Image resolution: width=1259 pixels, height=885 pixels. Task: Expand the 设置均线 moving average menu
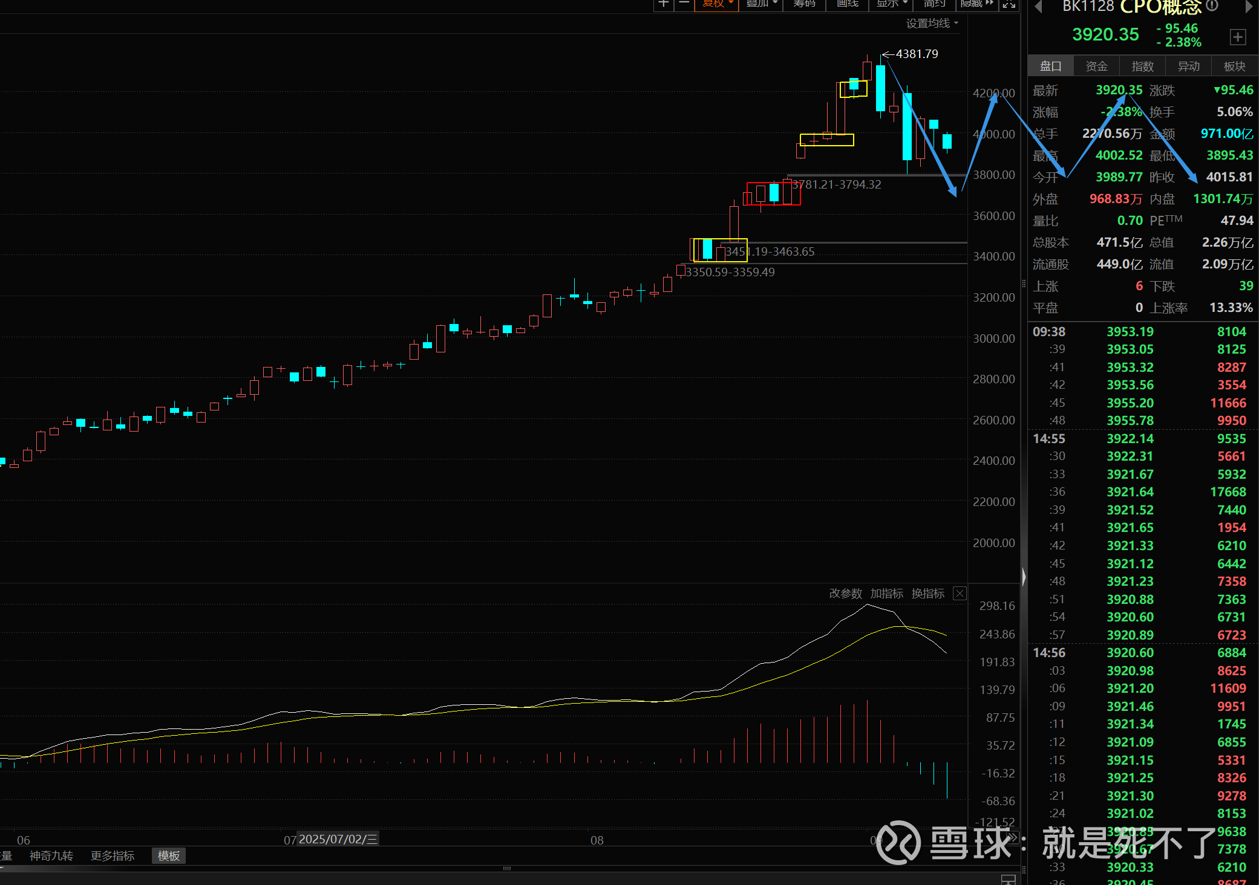tap(932, 23)
